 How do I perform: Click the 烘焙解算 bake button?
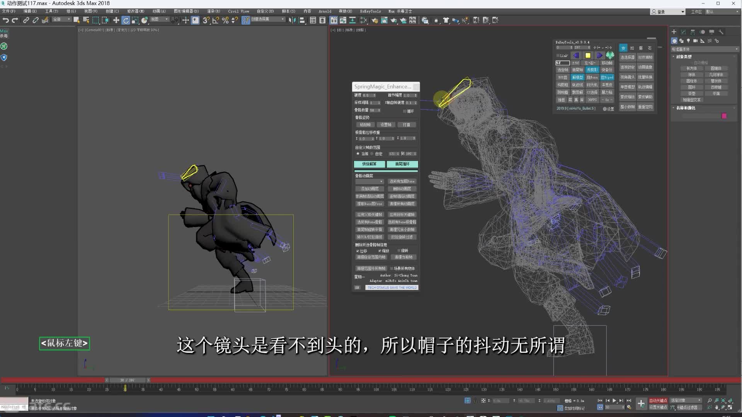click(x=369, y=164)
